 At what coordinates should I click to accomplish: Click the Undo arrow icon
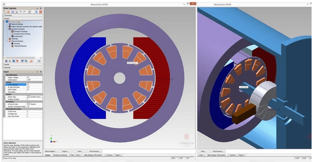21,12
